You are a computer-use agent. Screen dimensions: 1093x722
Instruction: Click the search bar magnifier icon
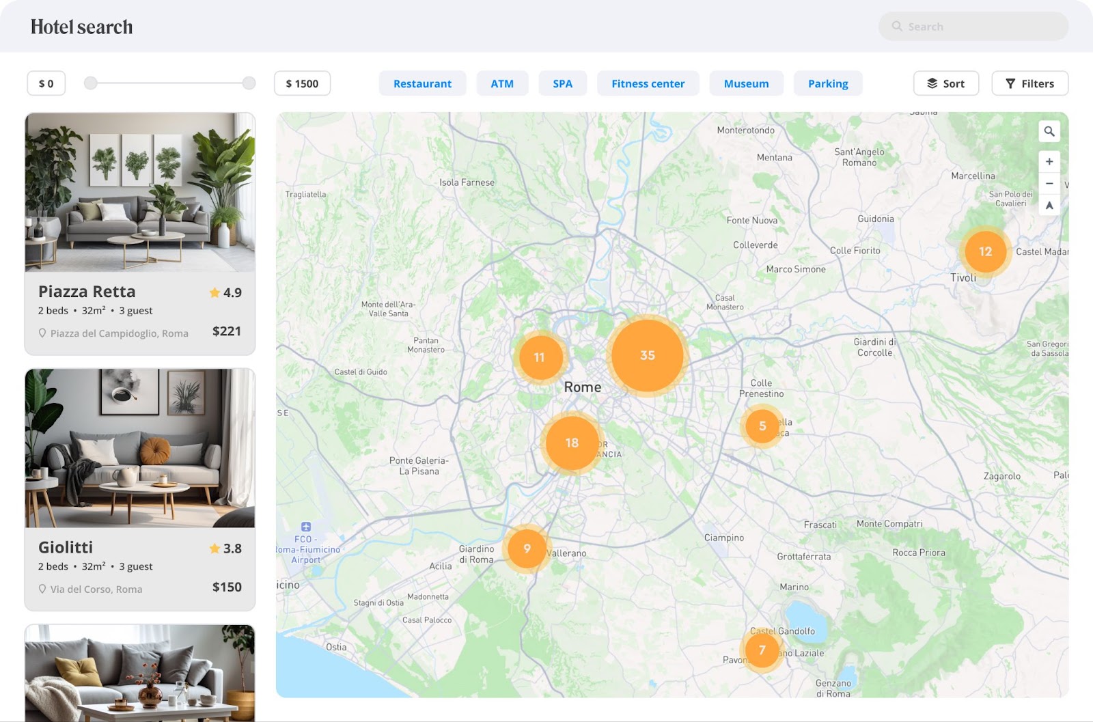(x=897, y=27)
